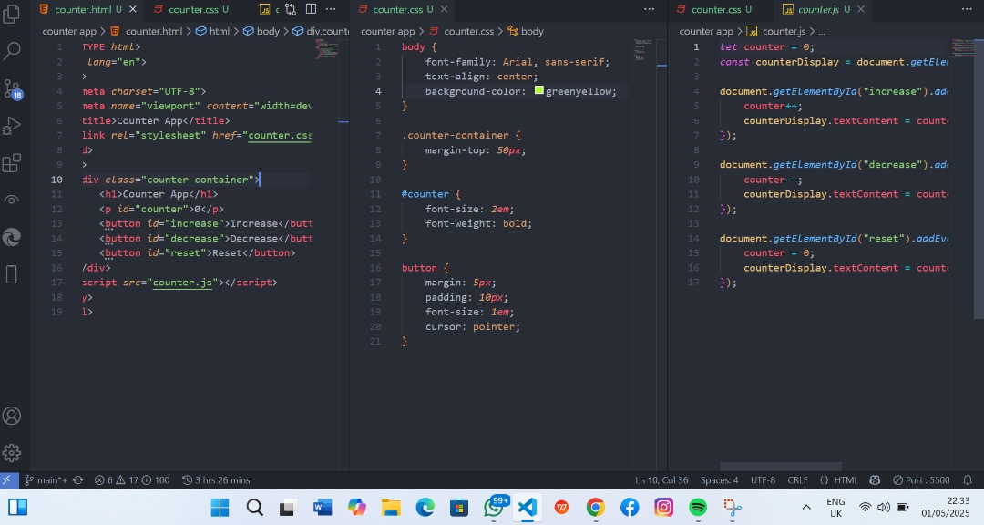Open notifications bell in status bar
Image resolution: width=984 pixels, height=525 pixels.
(968, 479)
